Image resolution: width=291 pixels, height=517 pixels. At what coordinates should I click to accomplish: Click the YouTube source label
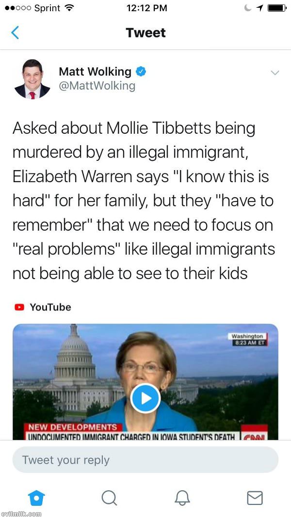[50, 307]
